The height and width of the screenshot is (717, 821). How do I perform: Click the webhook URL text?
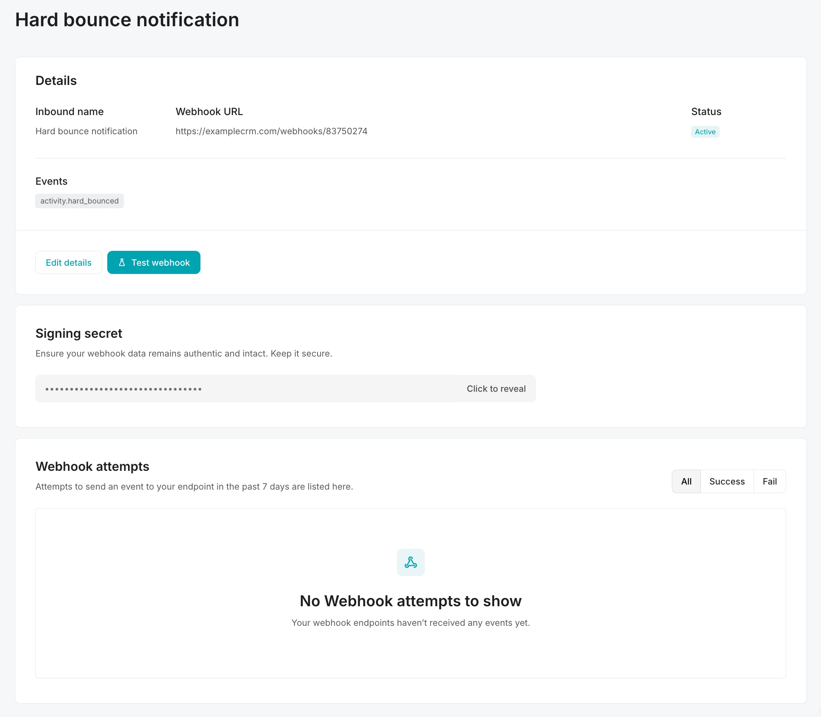271,131
